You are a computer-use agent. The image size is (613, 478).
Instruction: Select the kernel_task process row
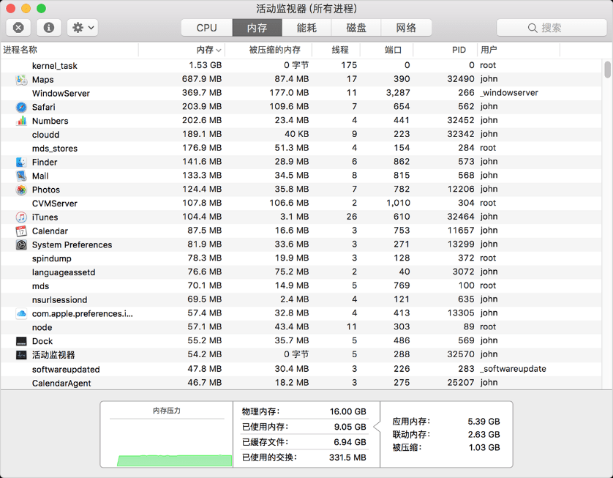[x=301, y=65]
